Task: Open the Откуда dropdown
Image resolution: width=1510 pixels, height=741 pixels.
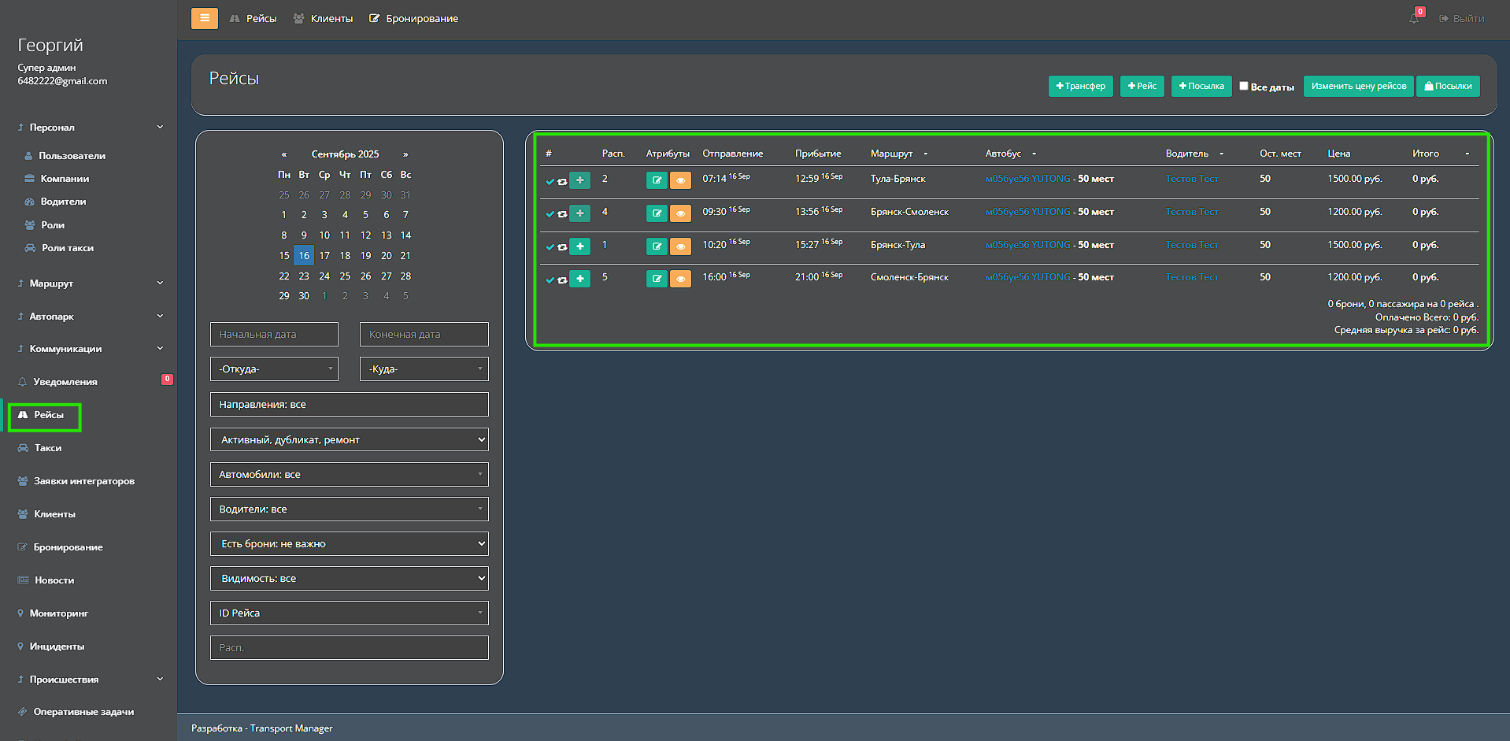Action: [274, 369]
